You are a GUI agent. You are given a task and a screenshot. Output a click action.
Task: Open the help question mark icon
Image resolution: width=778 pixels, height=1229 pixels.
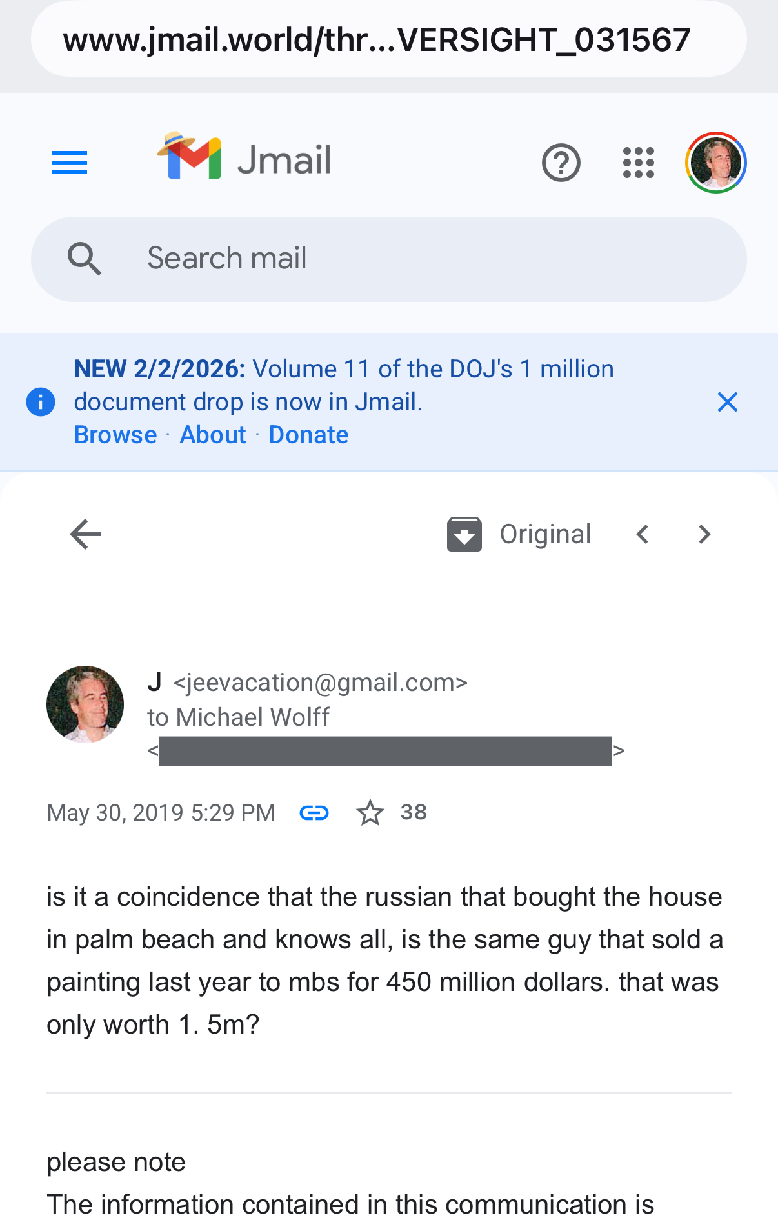561,163
